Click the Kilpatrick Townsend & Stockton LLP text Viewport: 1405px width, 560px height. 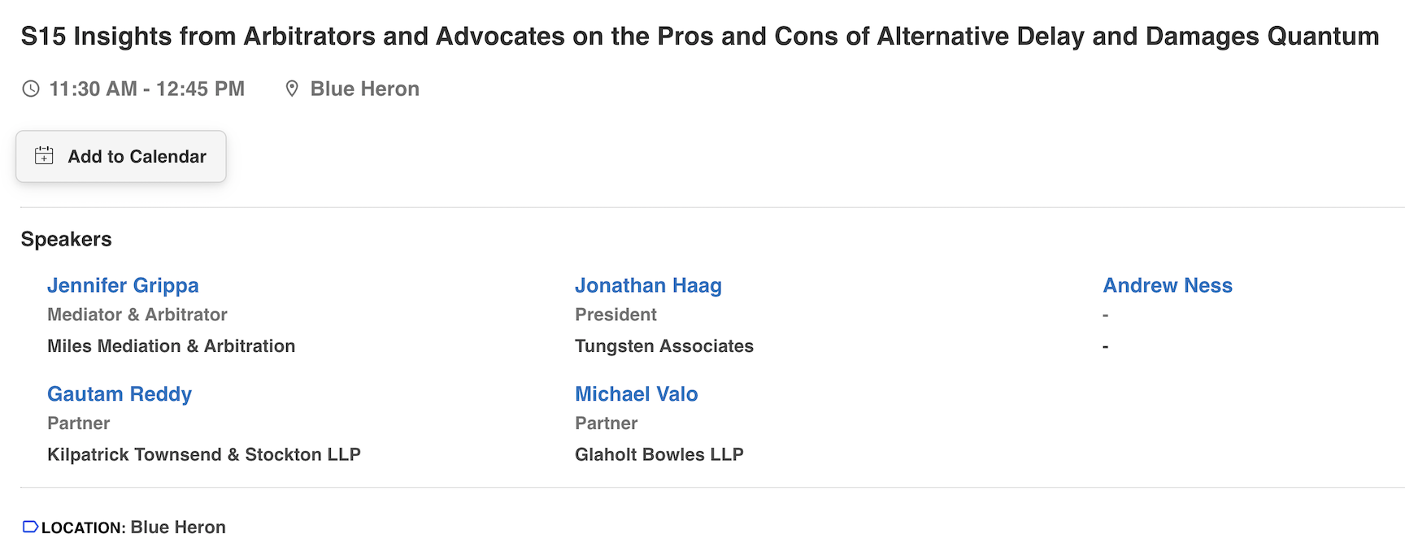point(203,454)
